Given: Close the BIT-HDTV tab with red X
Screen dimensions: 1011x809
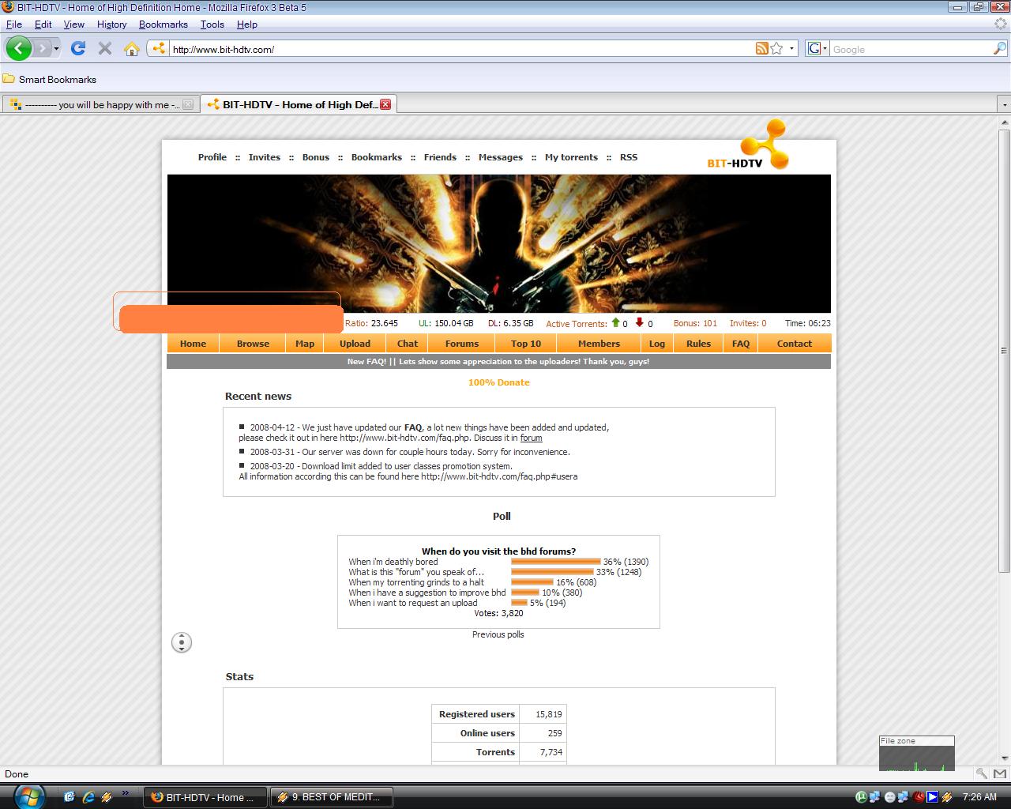Looking at the screenshot, I should point(385,104).
